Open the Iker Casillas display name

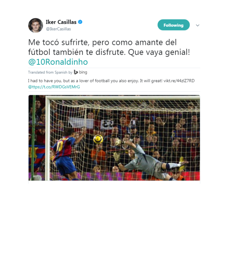(x=61, y=22)
